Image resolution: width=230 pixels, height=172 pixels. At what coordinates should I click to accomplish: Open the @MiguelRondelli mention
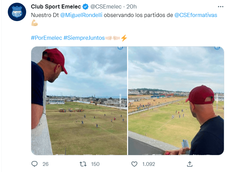pos(81,15)
